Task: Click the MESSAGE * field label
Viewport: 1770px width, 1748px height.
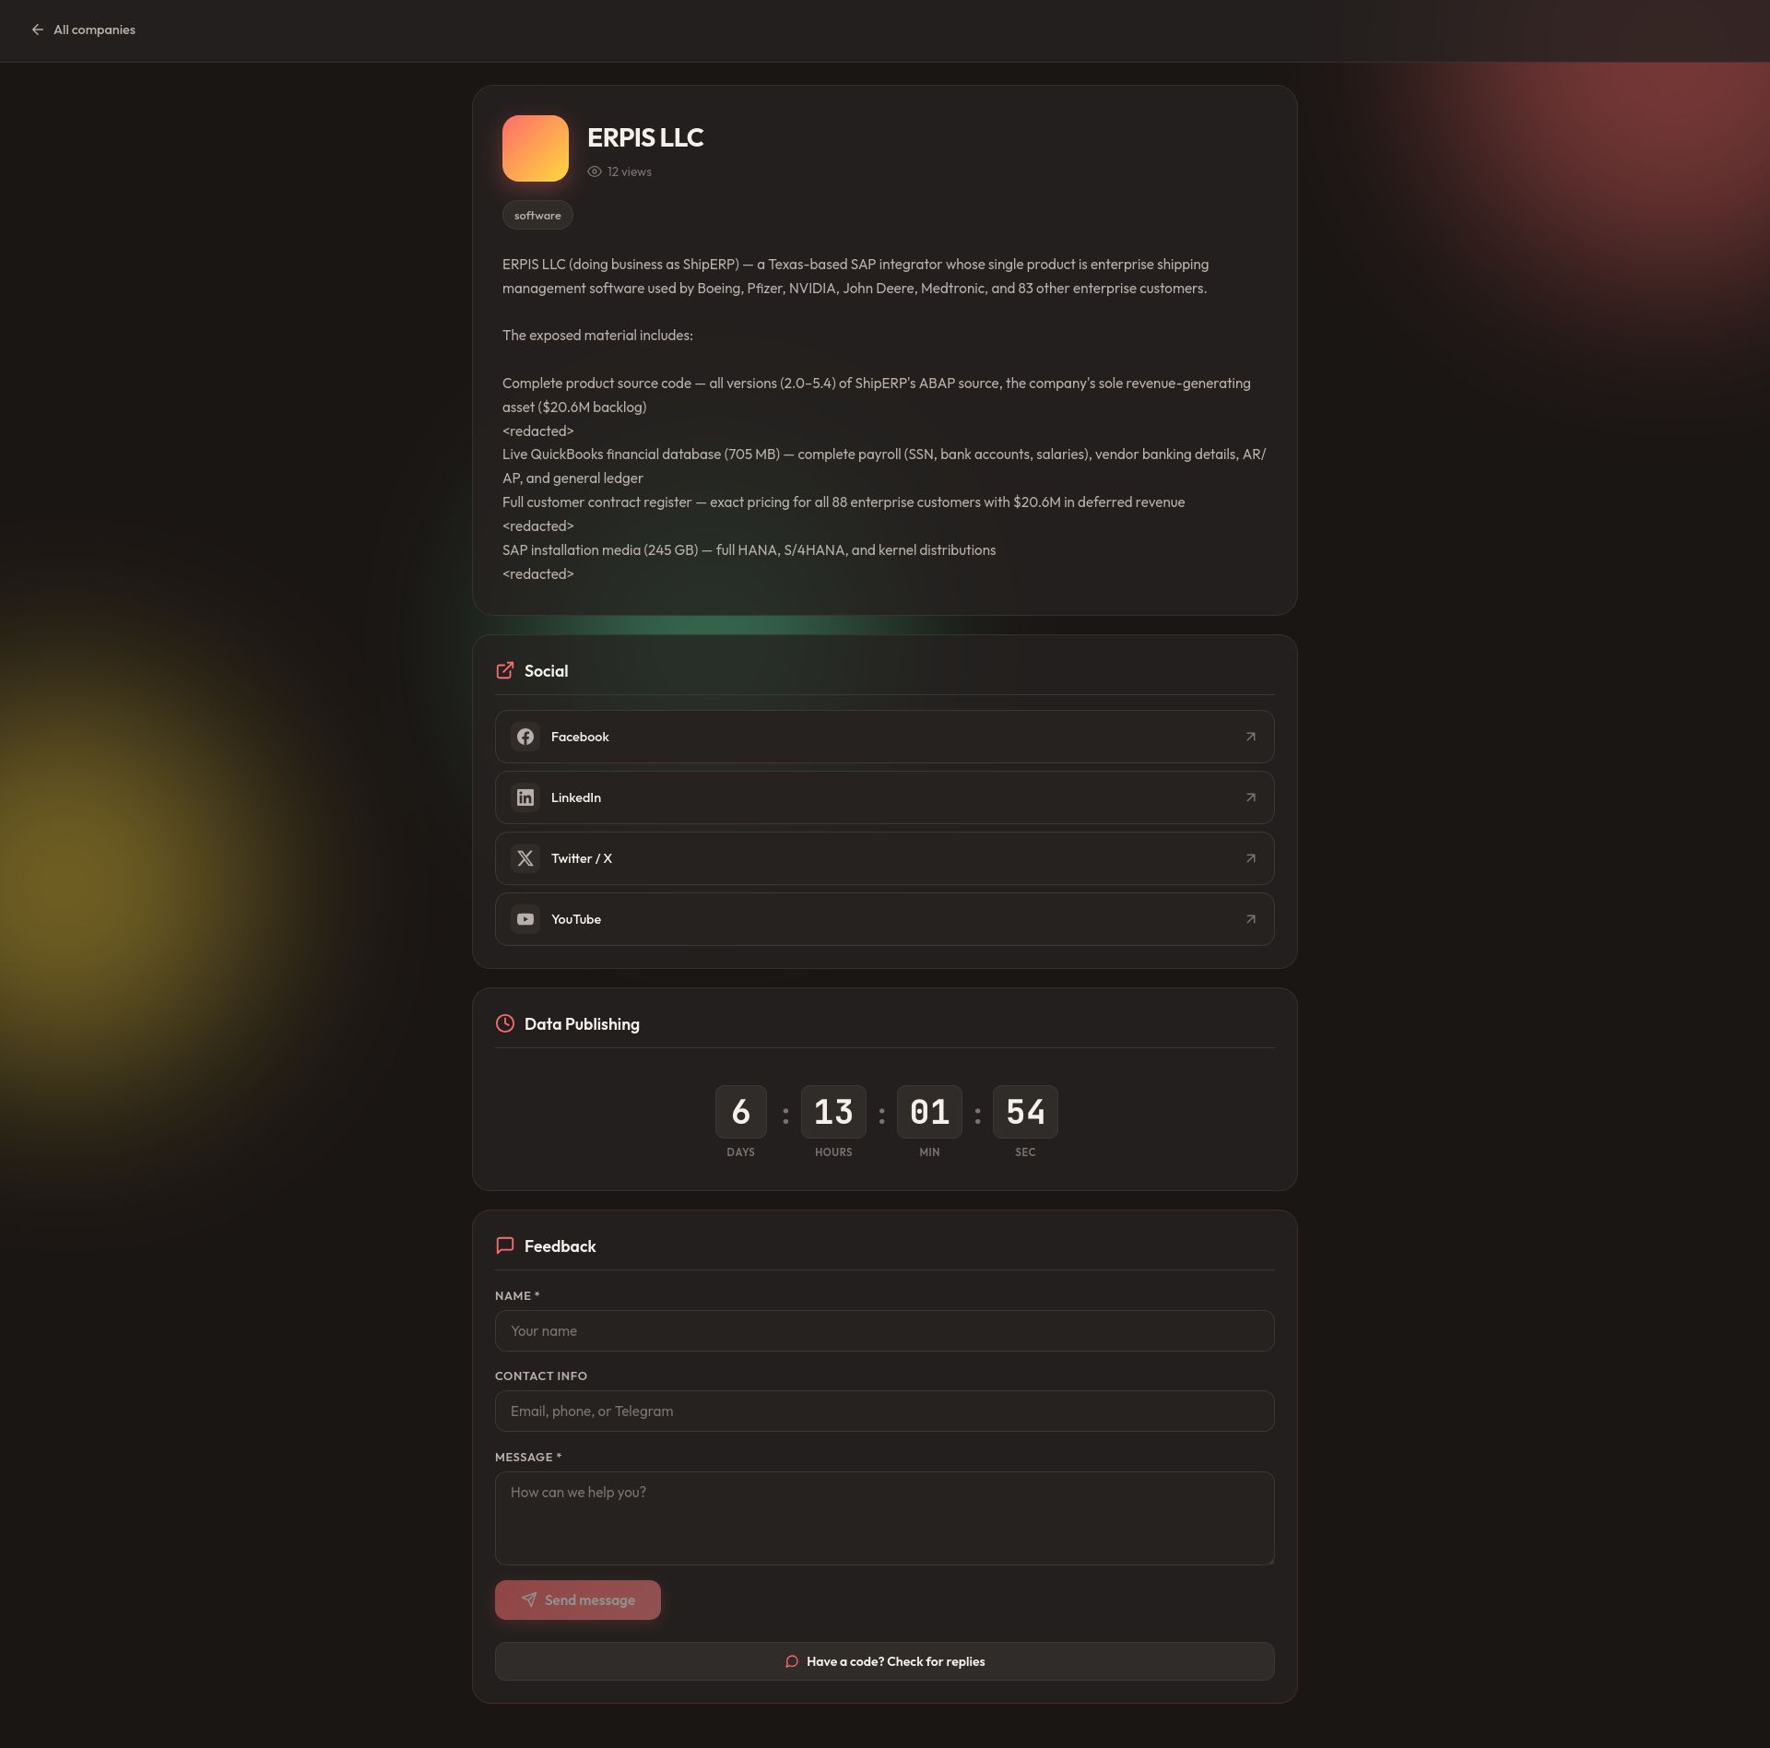Action: 528,1457
